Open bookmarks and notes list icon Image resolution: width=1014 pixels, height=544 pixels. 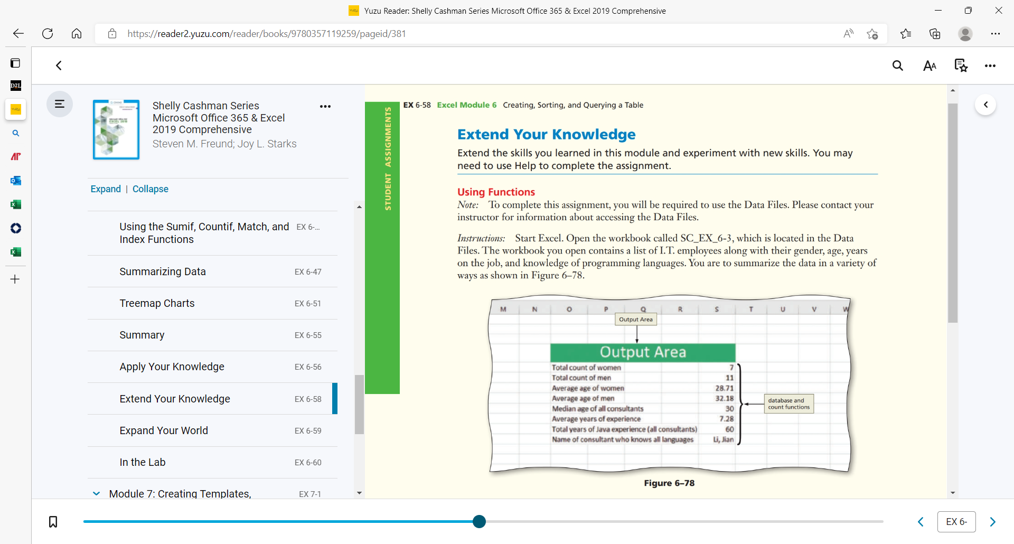pos(961,65)
